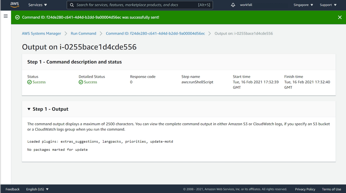This screenshot has width=346, height=193.
Task: Open the Command ID breadcrumb link
Action: [155, 33]
